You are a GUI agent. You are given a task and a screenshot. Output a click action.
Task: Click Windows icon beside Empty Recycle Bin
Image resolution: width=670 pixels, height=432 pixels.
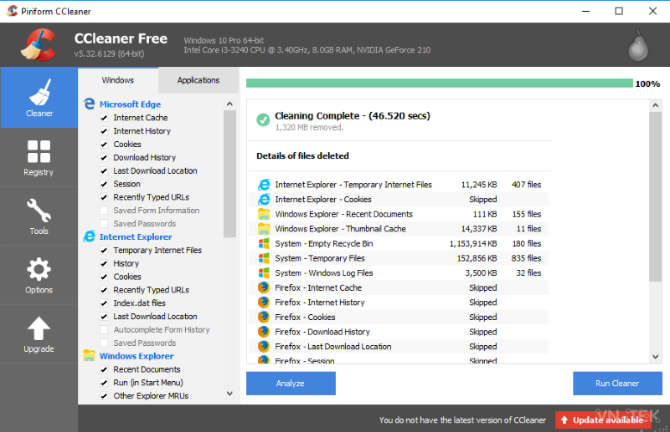click(x=264, y=243)
